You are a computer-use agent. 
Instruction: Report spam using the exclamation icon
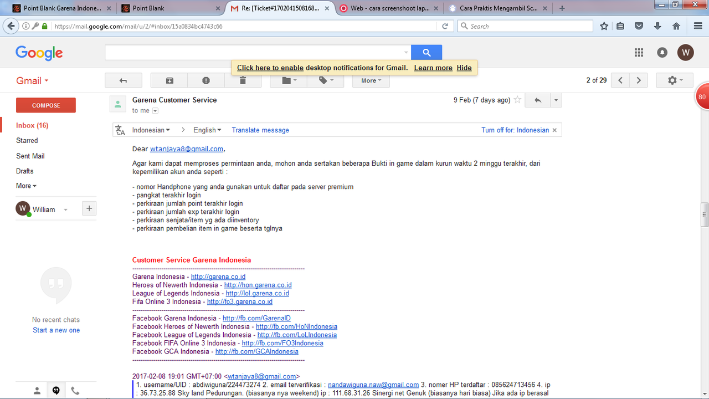pyautogui.click(x=206, y=80)
